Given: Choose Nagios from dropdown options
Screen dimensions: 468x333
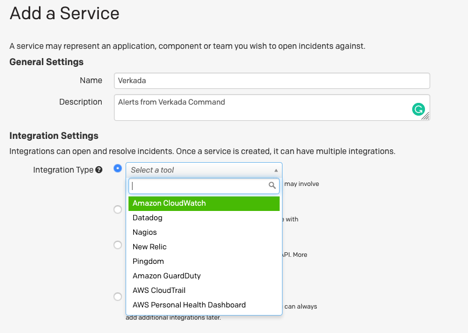Looking at the screenshot, I should click(x=204, y=232).
